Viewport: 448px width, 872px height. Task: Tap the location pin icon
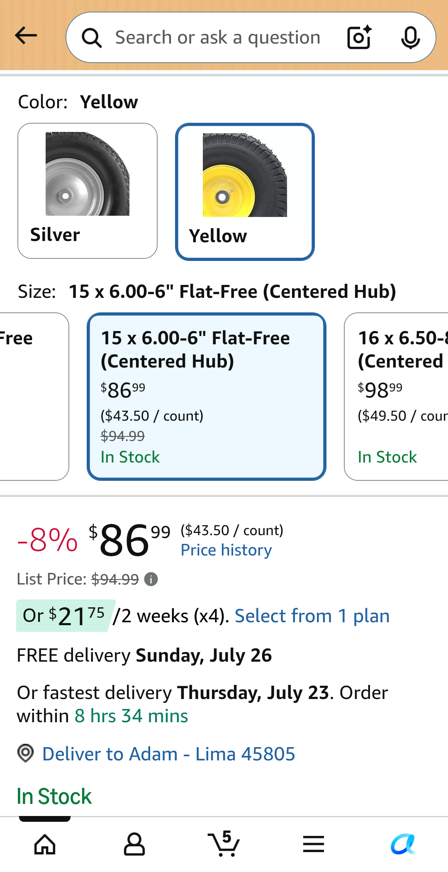[26, 753]
